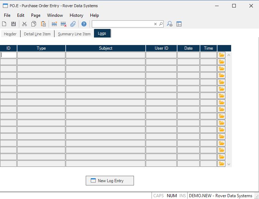Switch to the Summary Line Item tab

74,34
